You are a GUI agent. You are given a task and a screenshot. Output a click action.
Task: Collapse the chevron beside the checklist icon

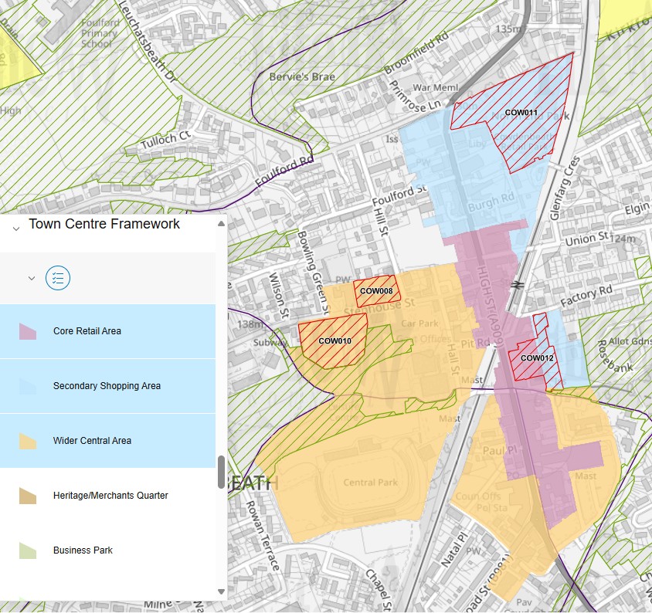click(x=32, y=278)
